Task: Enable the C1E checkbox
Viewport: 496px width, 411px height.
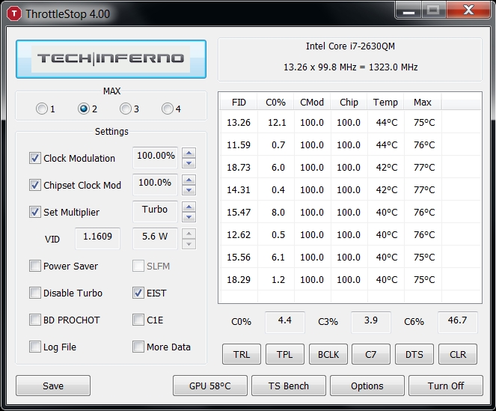Action: tap(138, 320)
